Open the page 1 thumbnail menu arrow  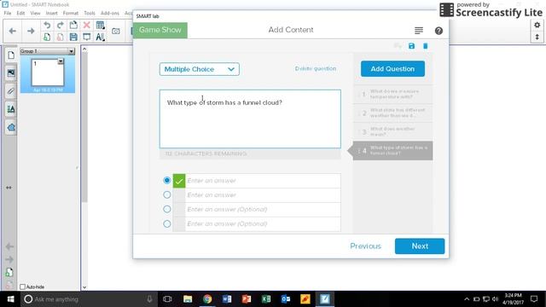pyautogui.click(x=61, y=61)
